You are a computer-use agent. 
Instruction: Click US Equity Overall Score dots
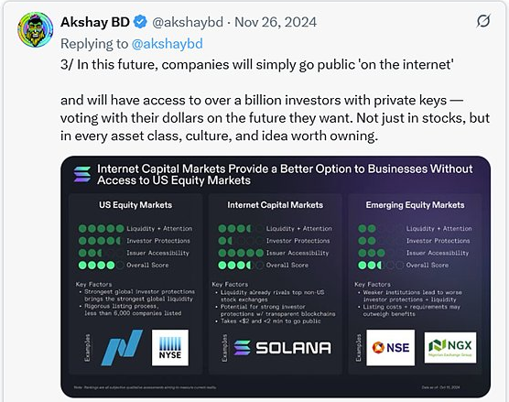[102, 266]
